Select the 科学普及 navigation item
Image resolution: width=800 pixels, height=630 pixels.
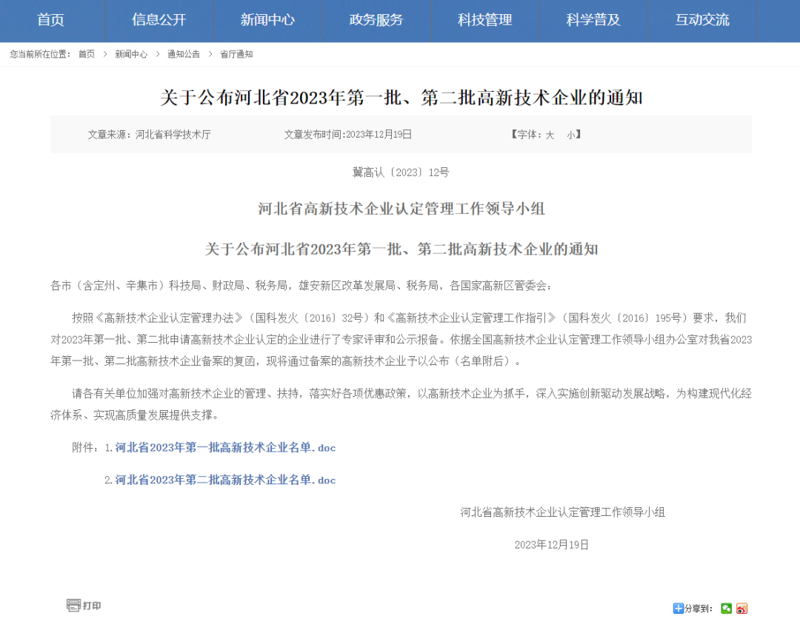click(593, 20)
